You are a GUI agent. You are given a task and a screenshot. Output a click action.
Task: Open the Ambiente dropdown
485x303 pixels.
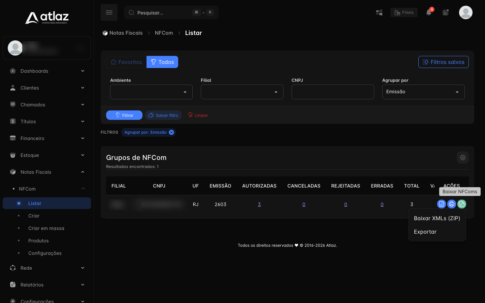pyautogui.click(x=151, y=92)
